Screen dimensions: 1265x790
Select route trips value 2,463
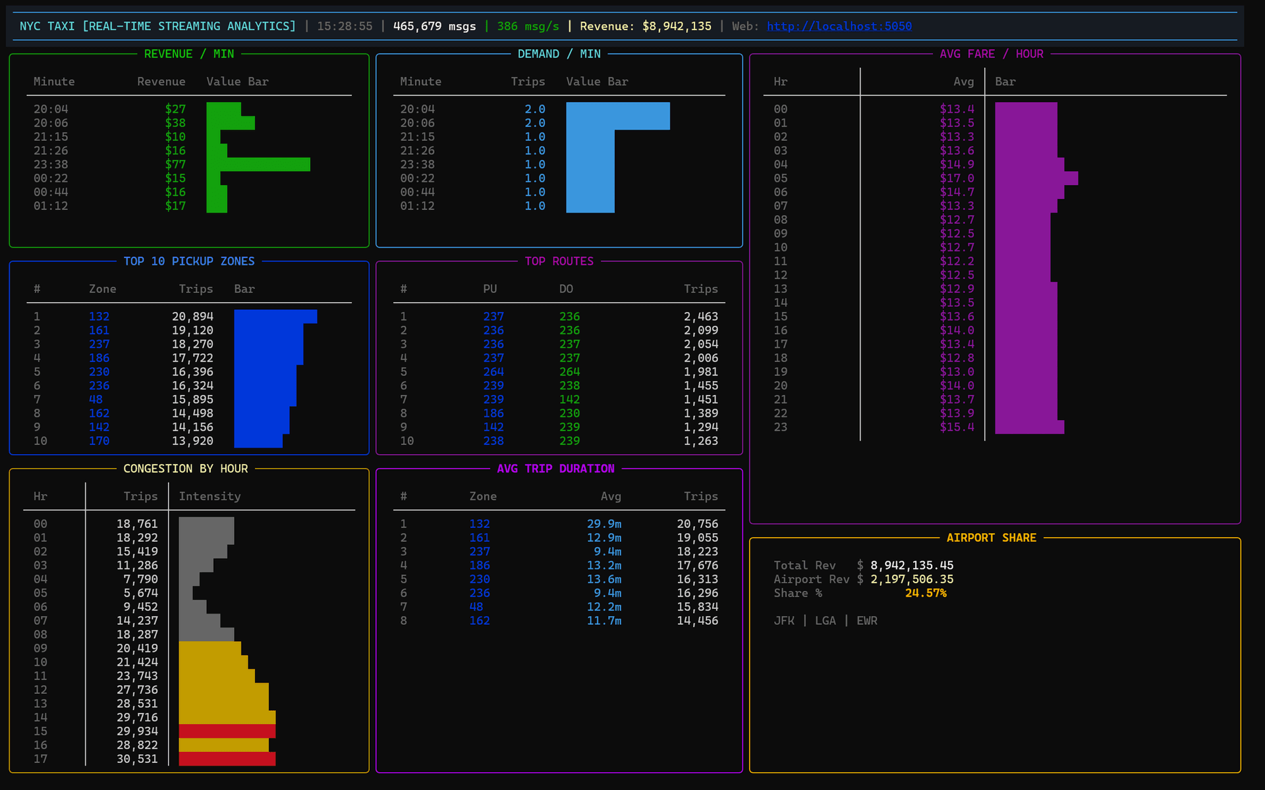pyautogui.click(x=701, y=317)
